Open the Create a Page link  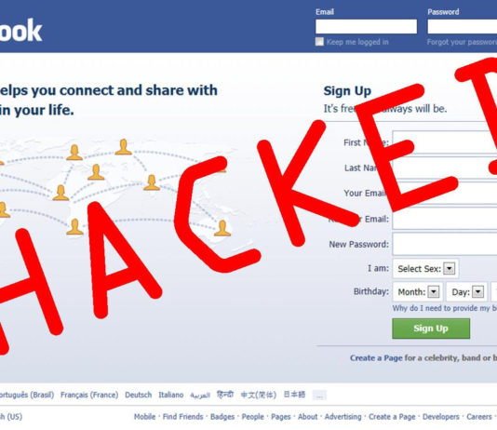[x=376, y=358]
